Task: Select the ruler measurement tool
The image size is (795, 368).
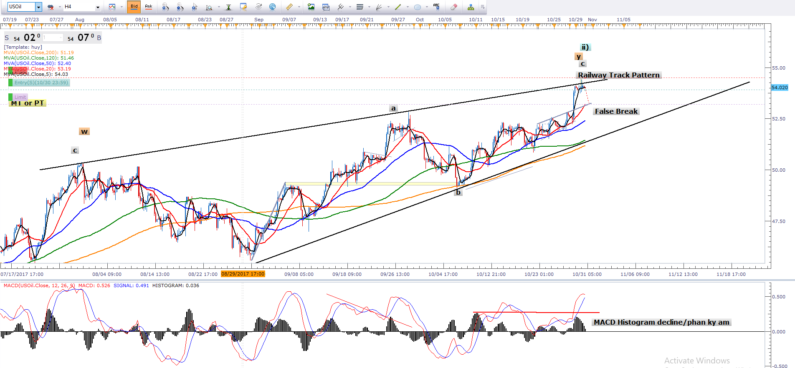Action: [x=289, y=7]
